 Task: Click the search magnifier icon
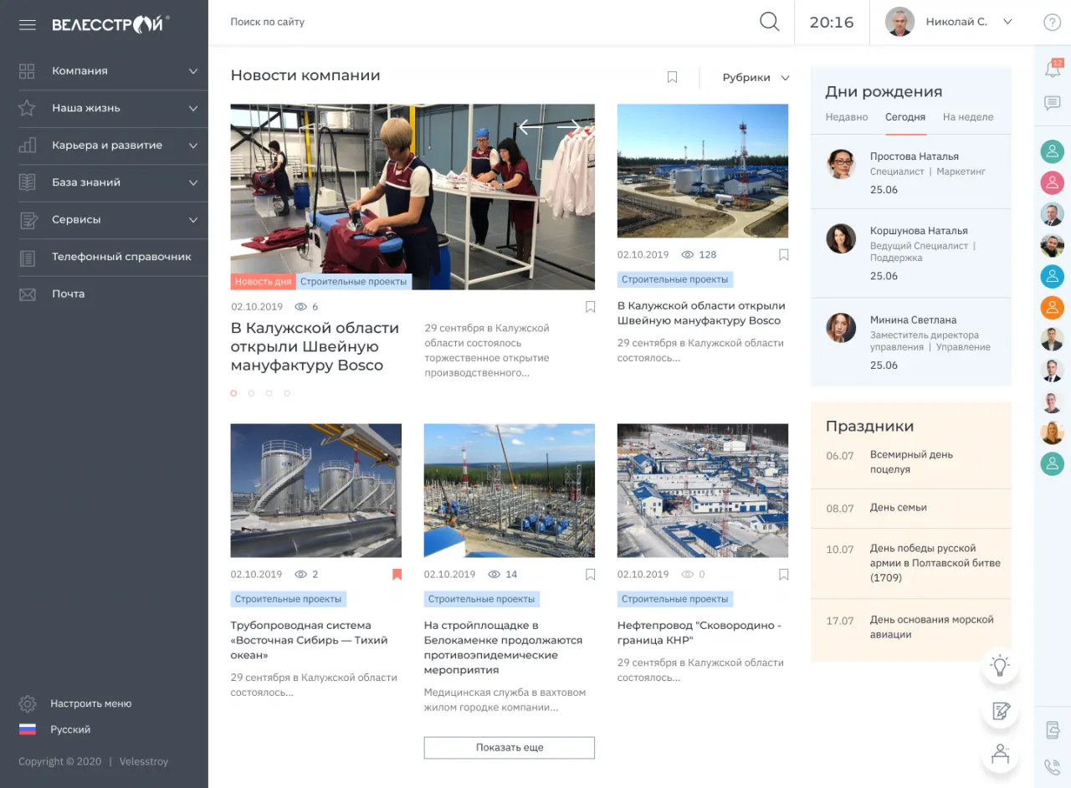click(769, 23)
